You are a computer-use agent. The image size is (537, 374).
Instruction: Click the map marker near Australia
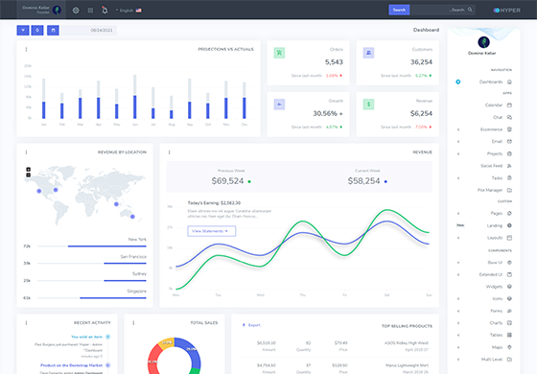coord(132,217)
